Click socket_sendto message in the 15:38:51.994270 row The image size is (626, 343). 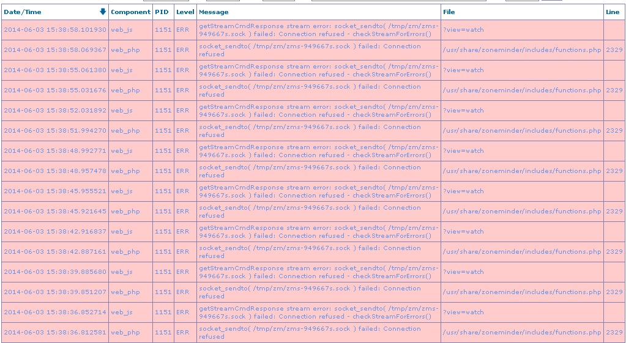click(310, 130)
